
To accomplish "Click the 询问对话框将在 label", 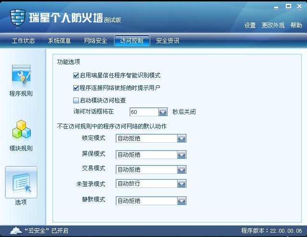I will (93, 112).
